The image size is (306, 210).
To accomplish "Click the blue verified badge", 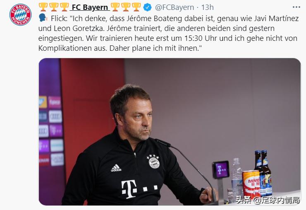I will pos(148,7).
